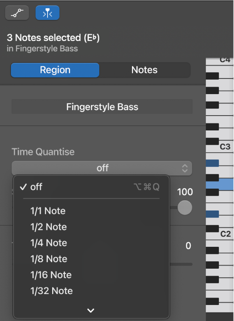Choose 1/4 Note quantization
This screenshot has height=321, width=234.
click(48, 243)
